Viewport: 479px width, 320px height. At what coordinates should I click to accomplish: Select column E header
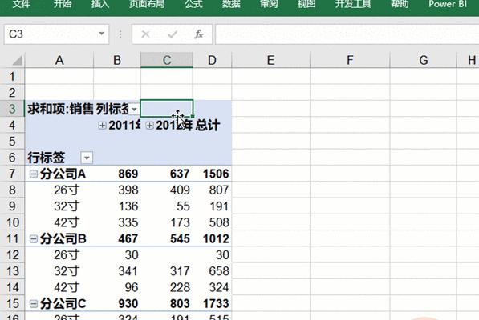pos(270,60)
